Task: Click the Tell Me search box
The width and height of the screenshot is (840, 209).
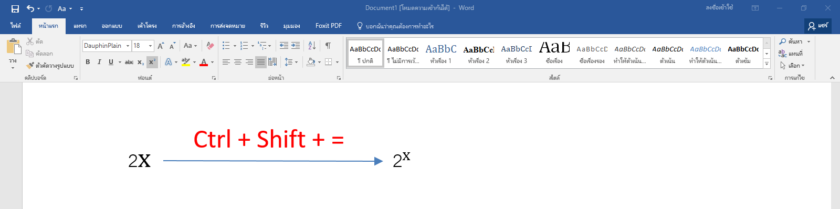Action: [395, 26]
